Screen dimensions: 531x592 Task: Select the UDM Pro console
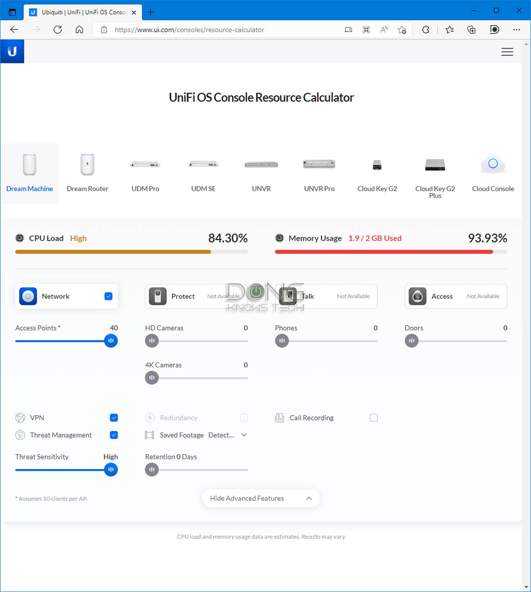point(146,173)
